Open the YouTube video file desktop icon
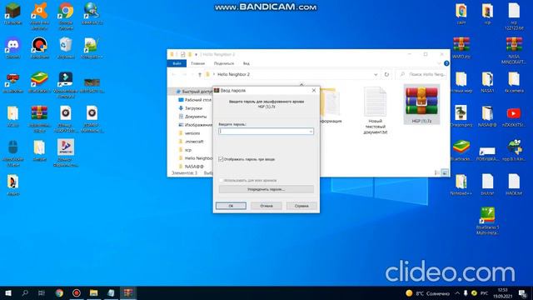 514,116
